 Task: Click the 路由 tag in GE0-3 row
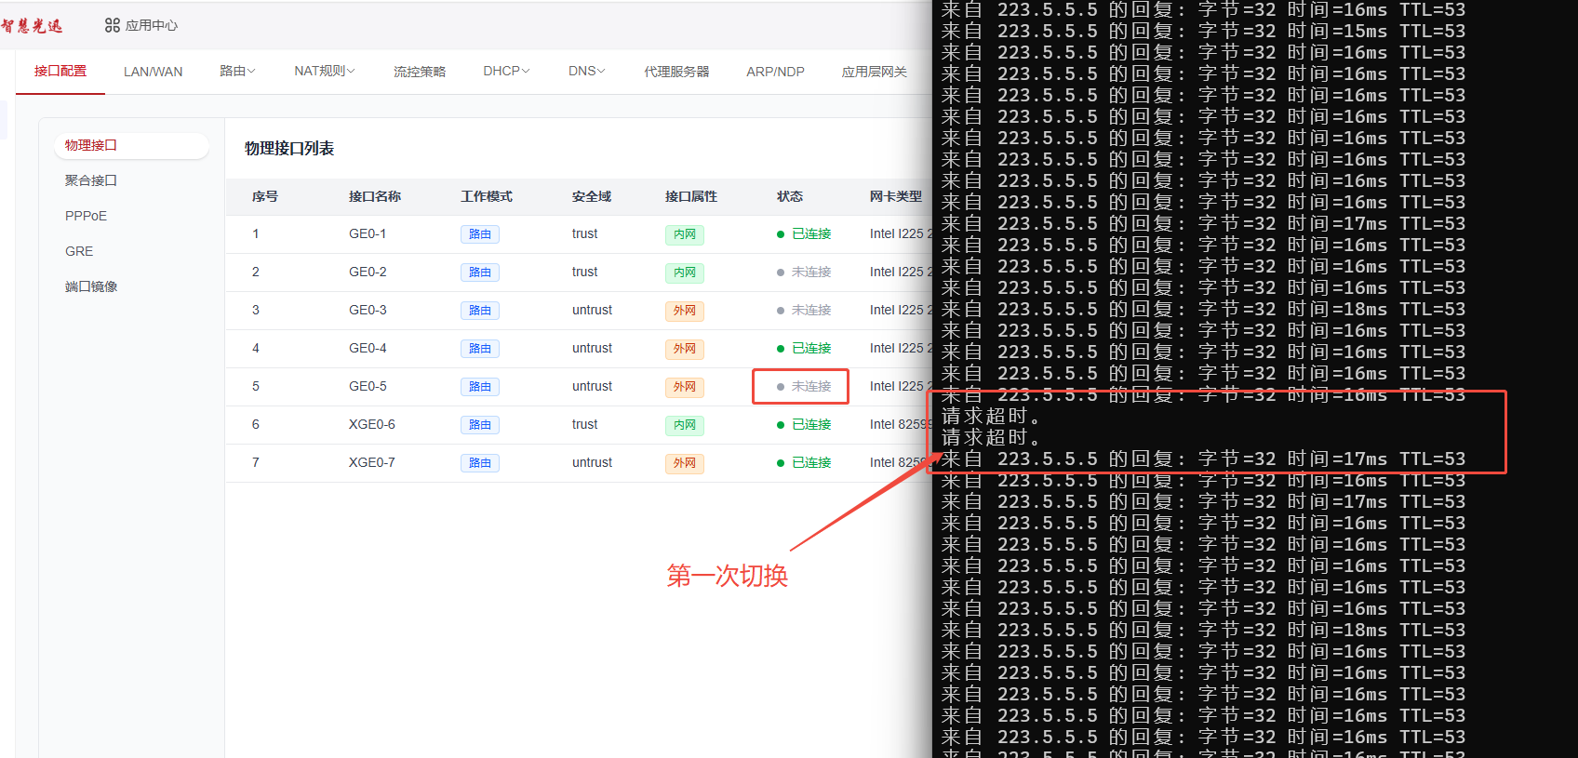480,311
